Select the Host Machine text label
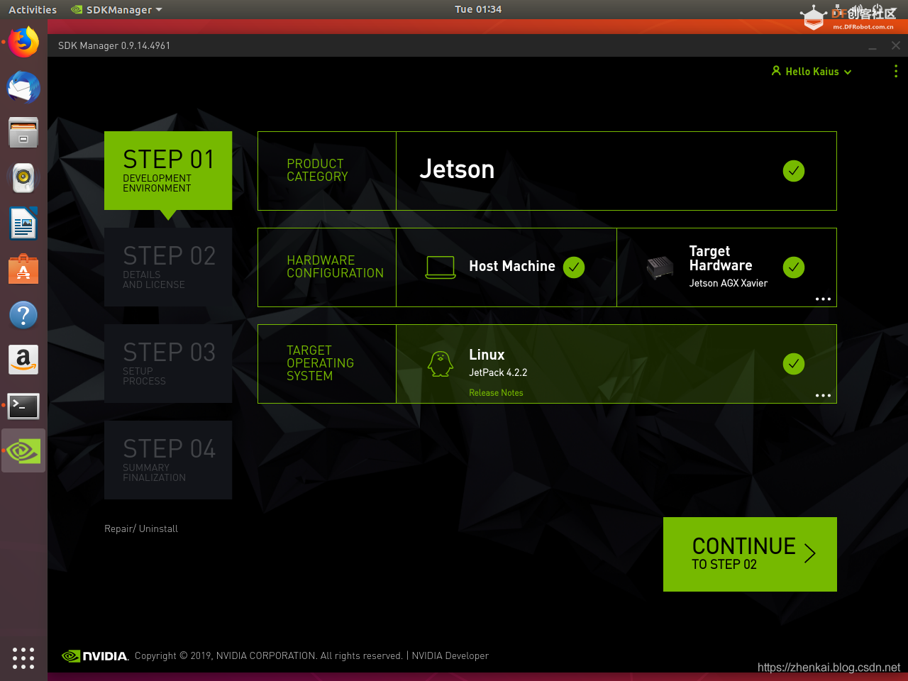The height and width of the screenshot is (681, 908). pos(512,267)
